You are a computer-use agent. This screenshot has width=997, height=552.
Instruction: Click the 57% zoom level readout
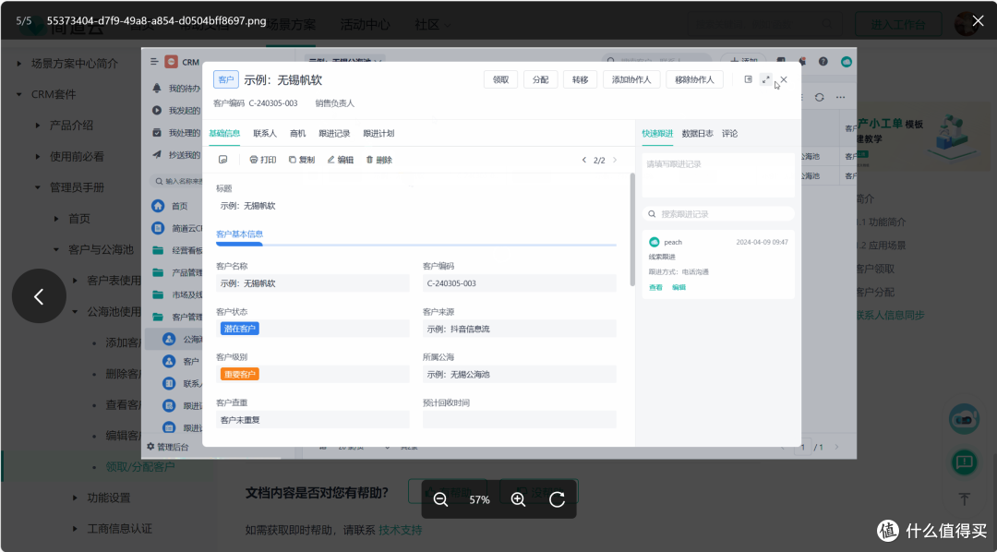click(x=479, y=500)
